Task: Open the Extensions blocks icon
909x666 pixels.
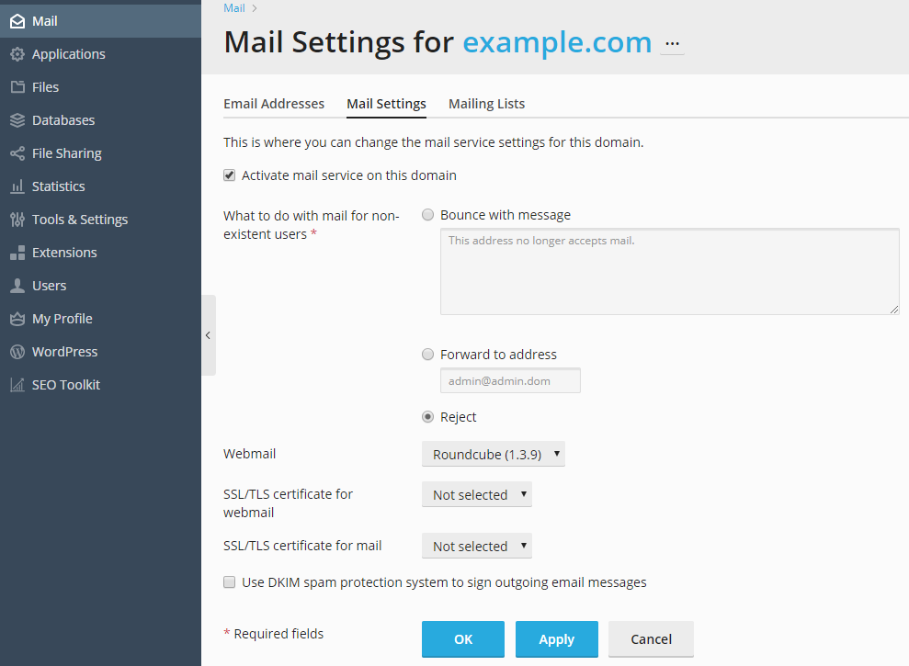Action: [17, 252]
